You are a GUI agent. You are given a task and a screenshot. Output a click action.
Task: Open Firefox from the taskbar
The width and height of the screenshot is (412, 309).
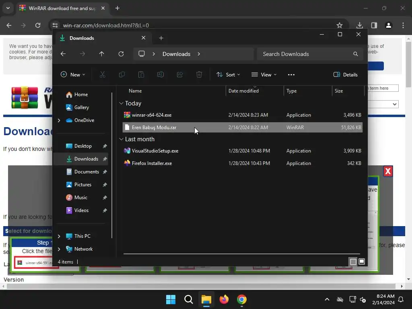point(224,299)
